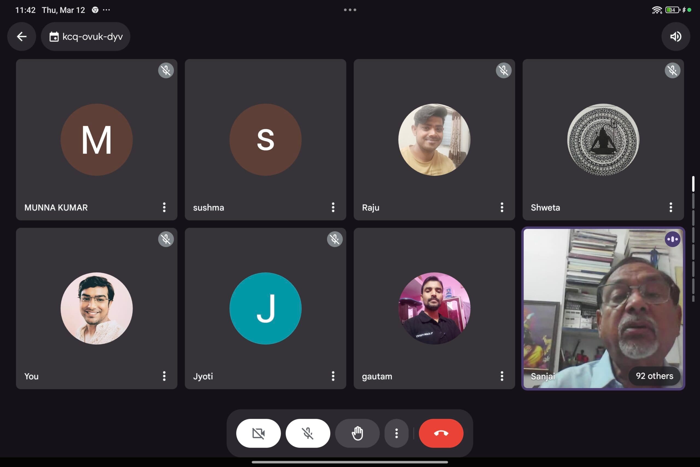The width and height of the screenshot is (700, 467).
Task: Click the vertical page scrollbar on right
Action: (693, 238)
